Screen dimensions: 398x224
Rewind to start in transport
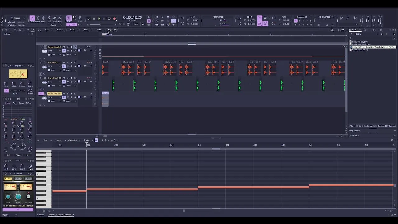[x=89, y=19]
